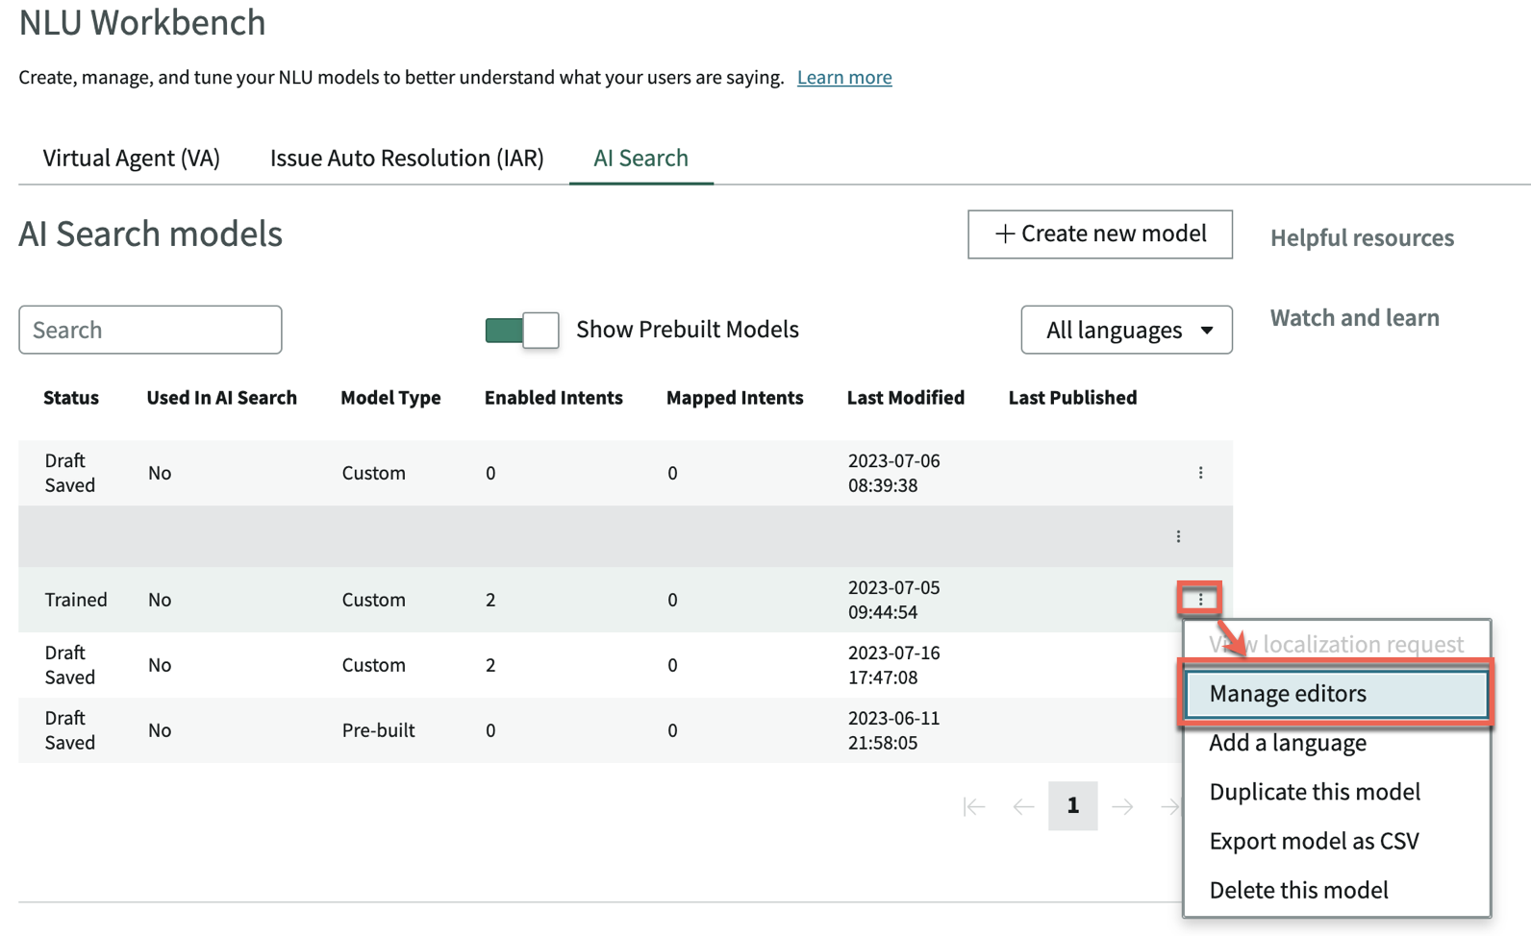Switch to Virtual Agent (VA) tab
This screenshot has width=1531, height=936.
132,158
